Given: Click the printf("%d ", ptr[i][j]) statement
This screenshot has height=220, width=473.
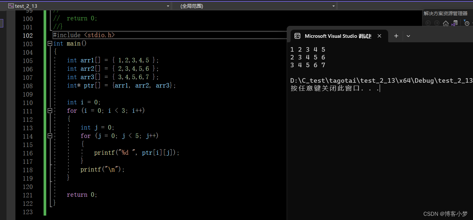Looking at the screenshot, I should coord(137,152).
